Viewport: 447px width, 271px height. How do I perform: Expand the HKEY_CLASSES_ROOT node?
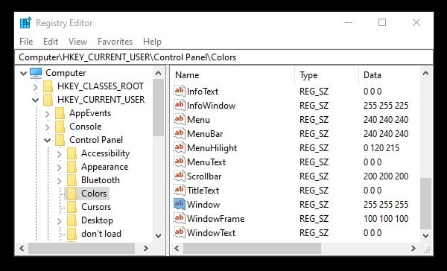click(36, 86)
